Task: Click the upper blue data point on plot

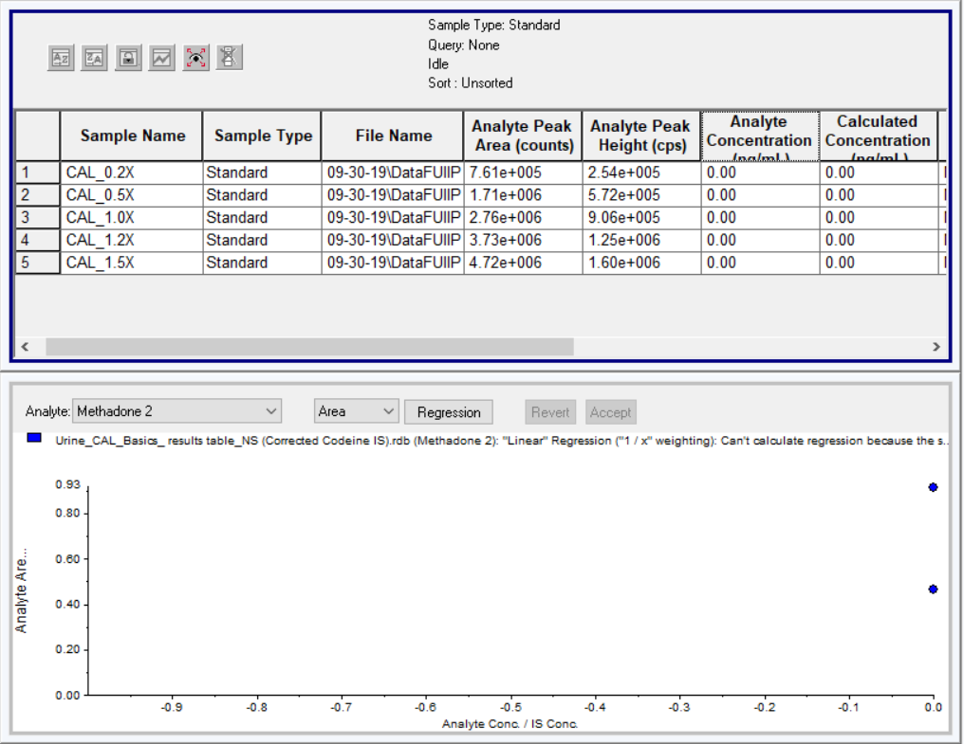Action: pyautogui.click(x=933, y=487)
